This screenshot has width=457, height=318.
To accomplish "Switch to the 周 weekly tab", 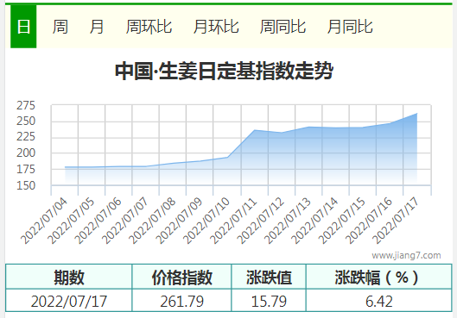I will (60, 27).
